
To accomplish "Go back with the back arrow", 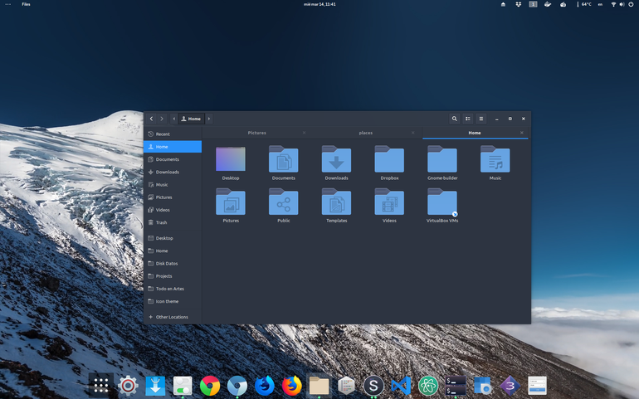I will [151, 119].
